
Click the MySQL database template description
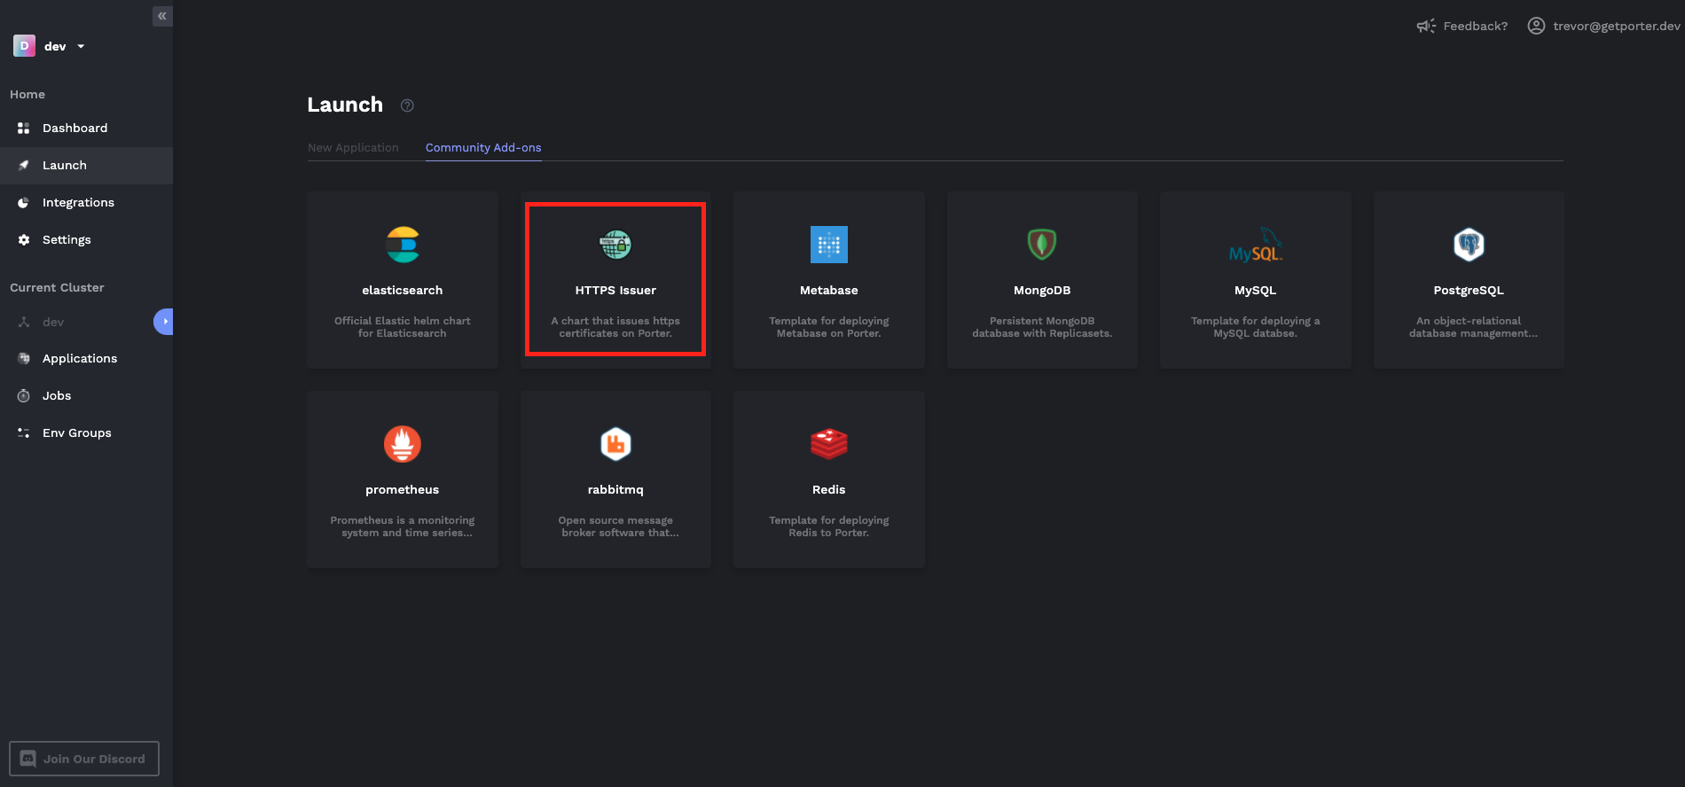point(1256,327)
